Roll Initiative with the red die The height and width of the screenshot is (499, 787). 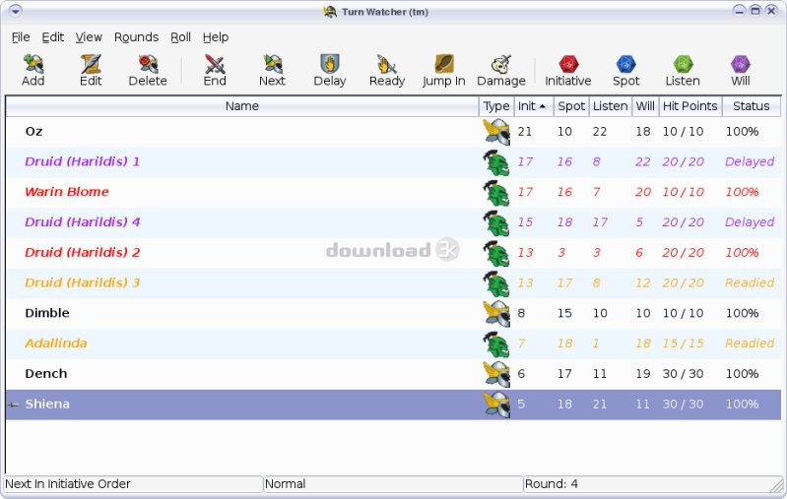tap(568, 64)
